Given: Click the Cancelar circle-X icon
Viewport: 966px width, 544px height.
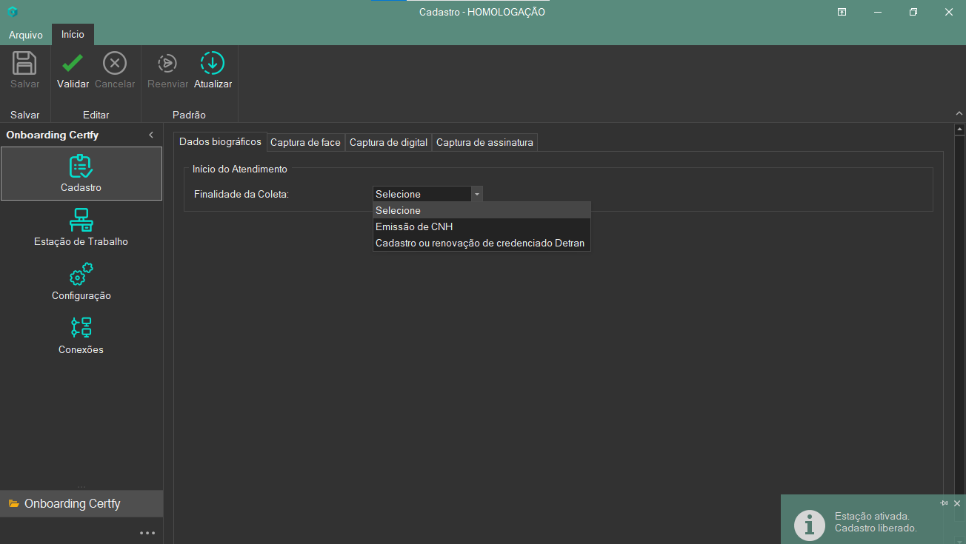Looking at the screenshot, I should [x=115, y=64].
